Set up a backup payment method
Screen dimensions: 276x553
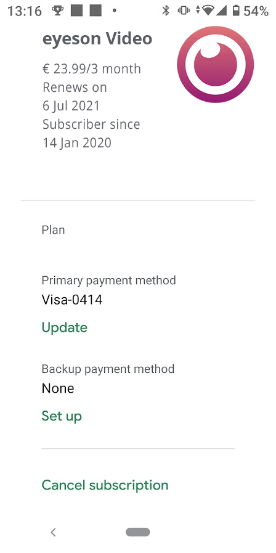click(x=62, y=416)
